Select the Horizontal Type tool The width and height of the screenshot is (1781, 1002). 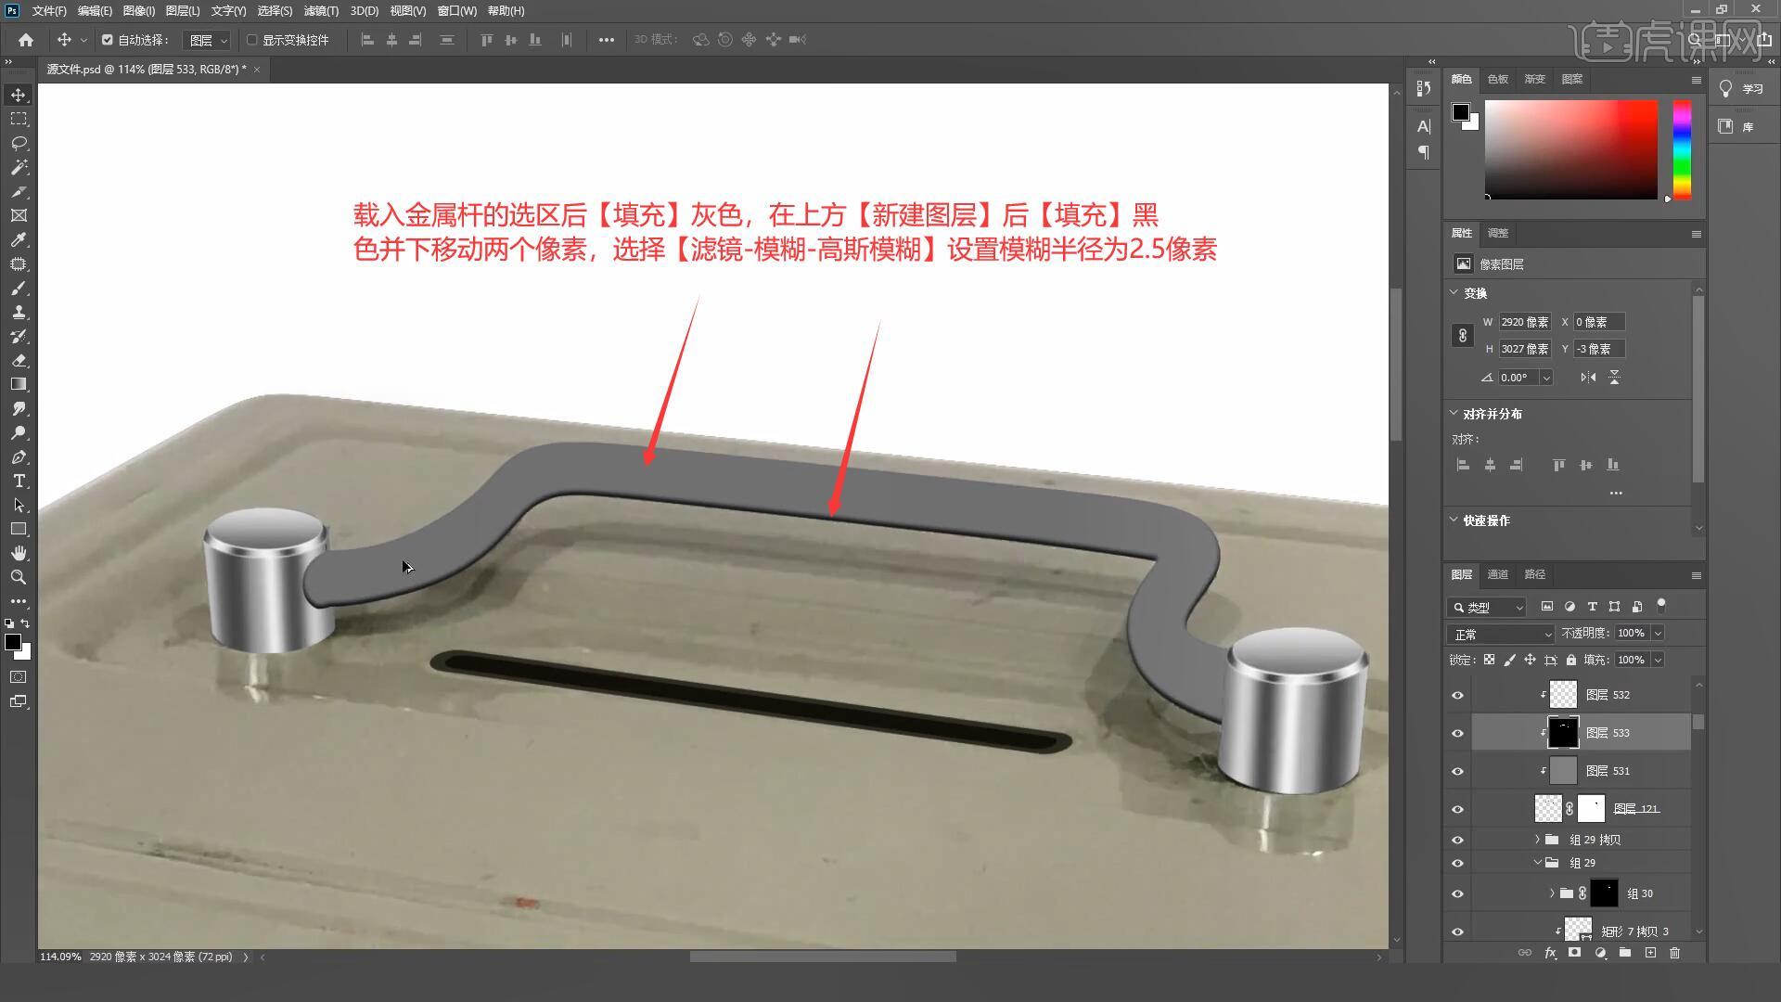[19, 482]
